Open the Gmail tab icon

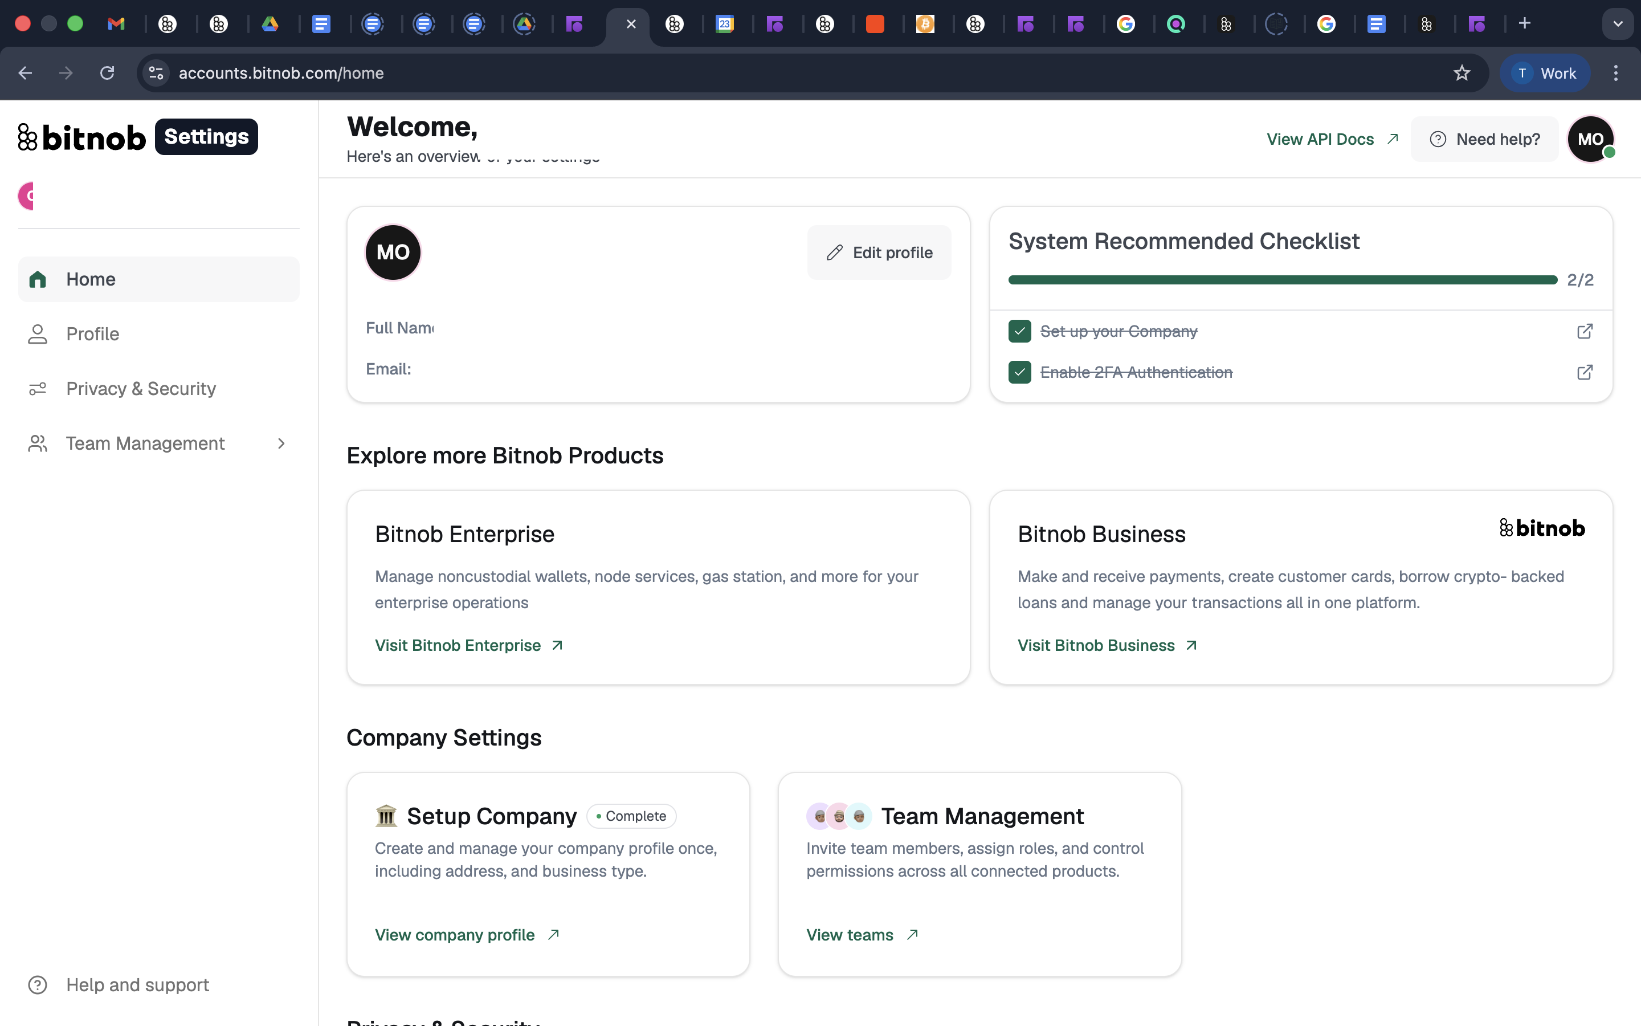pos(117,24)
